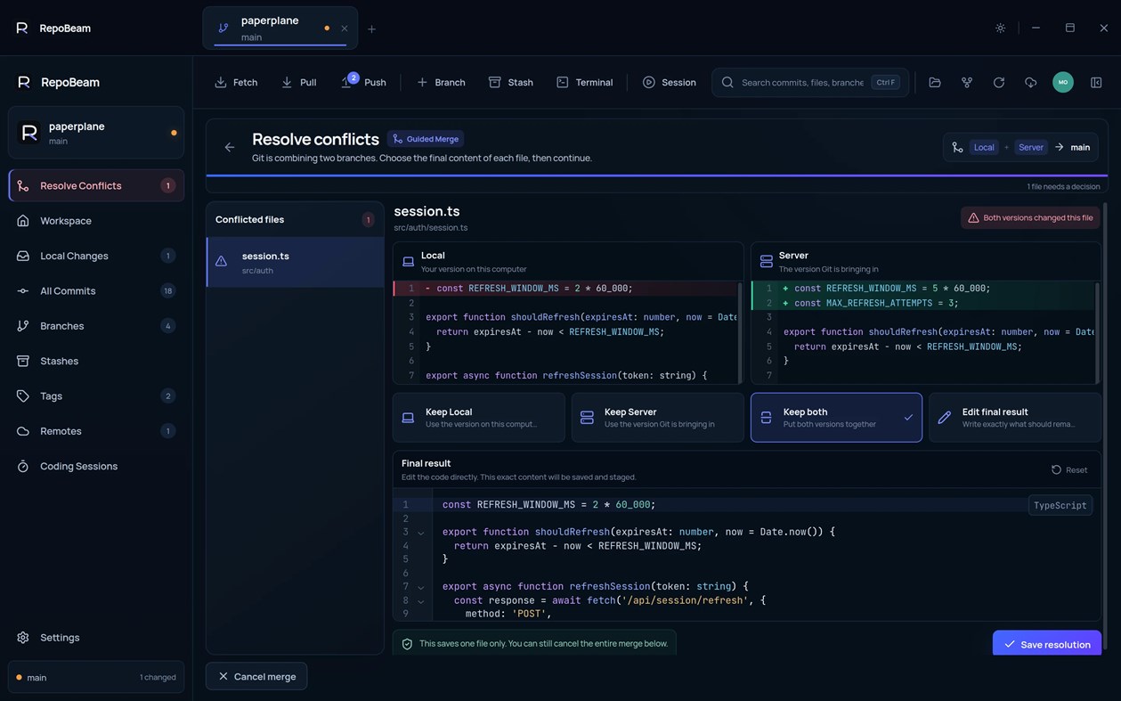Open Workspace in sidebar

[x=96, y=221]
